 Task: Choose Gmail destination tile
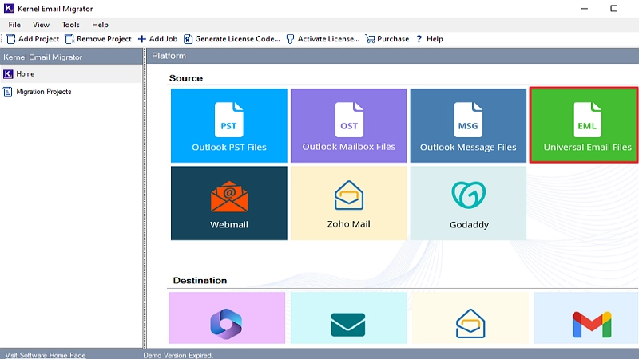coord(586,318)
